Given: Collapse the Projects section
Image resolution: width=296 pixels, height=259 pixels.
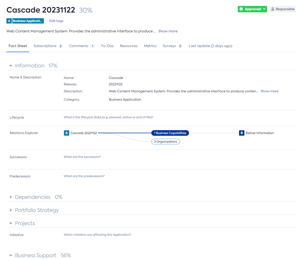Looking at the screenshot, I should point(10,223).
